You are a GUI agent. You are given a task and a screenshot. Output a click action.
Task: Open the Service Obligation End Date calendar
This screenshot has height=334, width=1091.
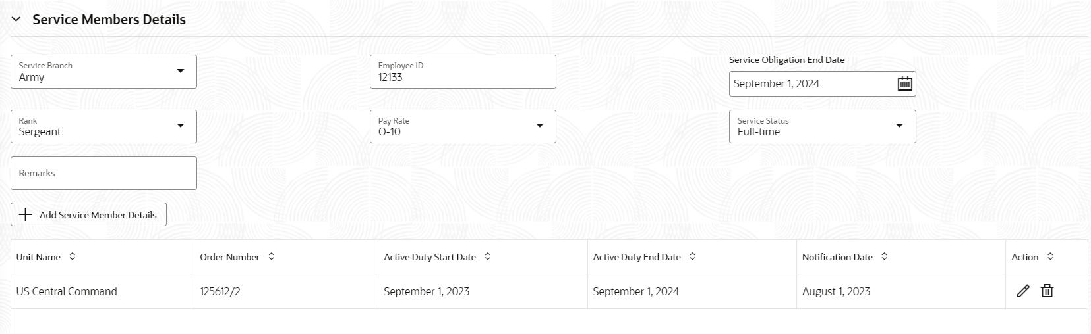(904, 83)
